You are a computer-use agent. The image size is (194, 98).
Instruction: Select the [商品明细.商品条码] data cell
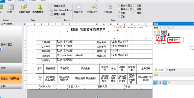65,78
